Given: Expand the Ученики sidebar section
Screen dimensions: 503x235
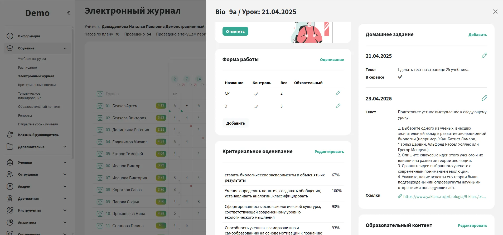Looking at the screenshot, I should pyautogui.click(x=65, y=162).
